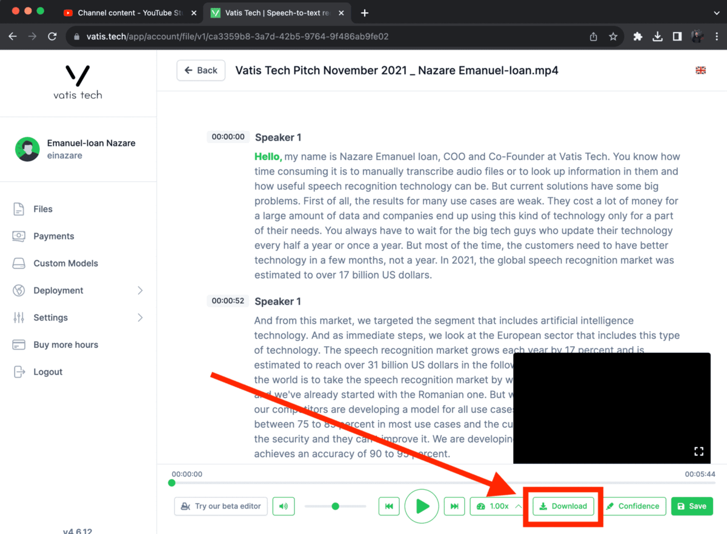Save the transcript
Viewport: 727px width, 534px height.
tap(692, 506)
